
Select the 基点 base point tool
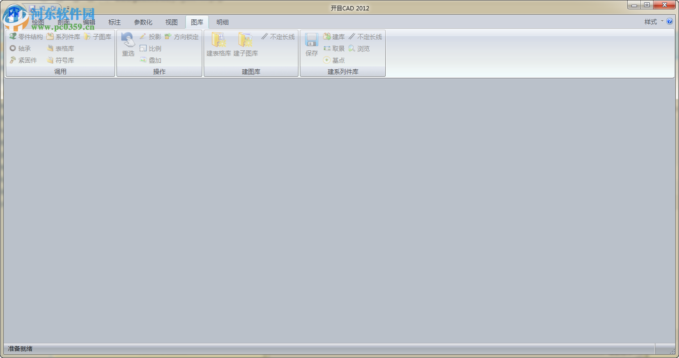334,60
